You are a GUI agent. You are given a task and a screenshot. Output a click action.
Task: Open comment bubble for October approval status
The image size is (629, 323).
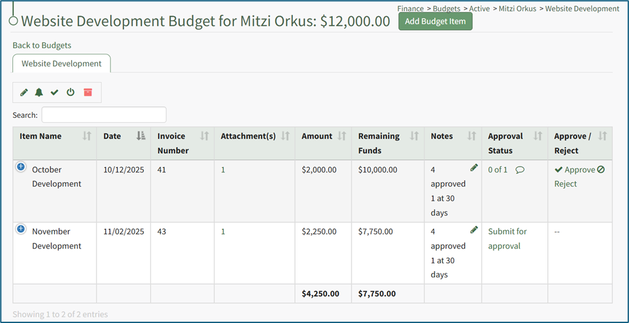tap(520, 170)
